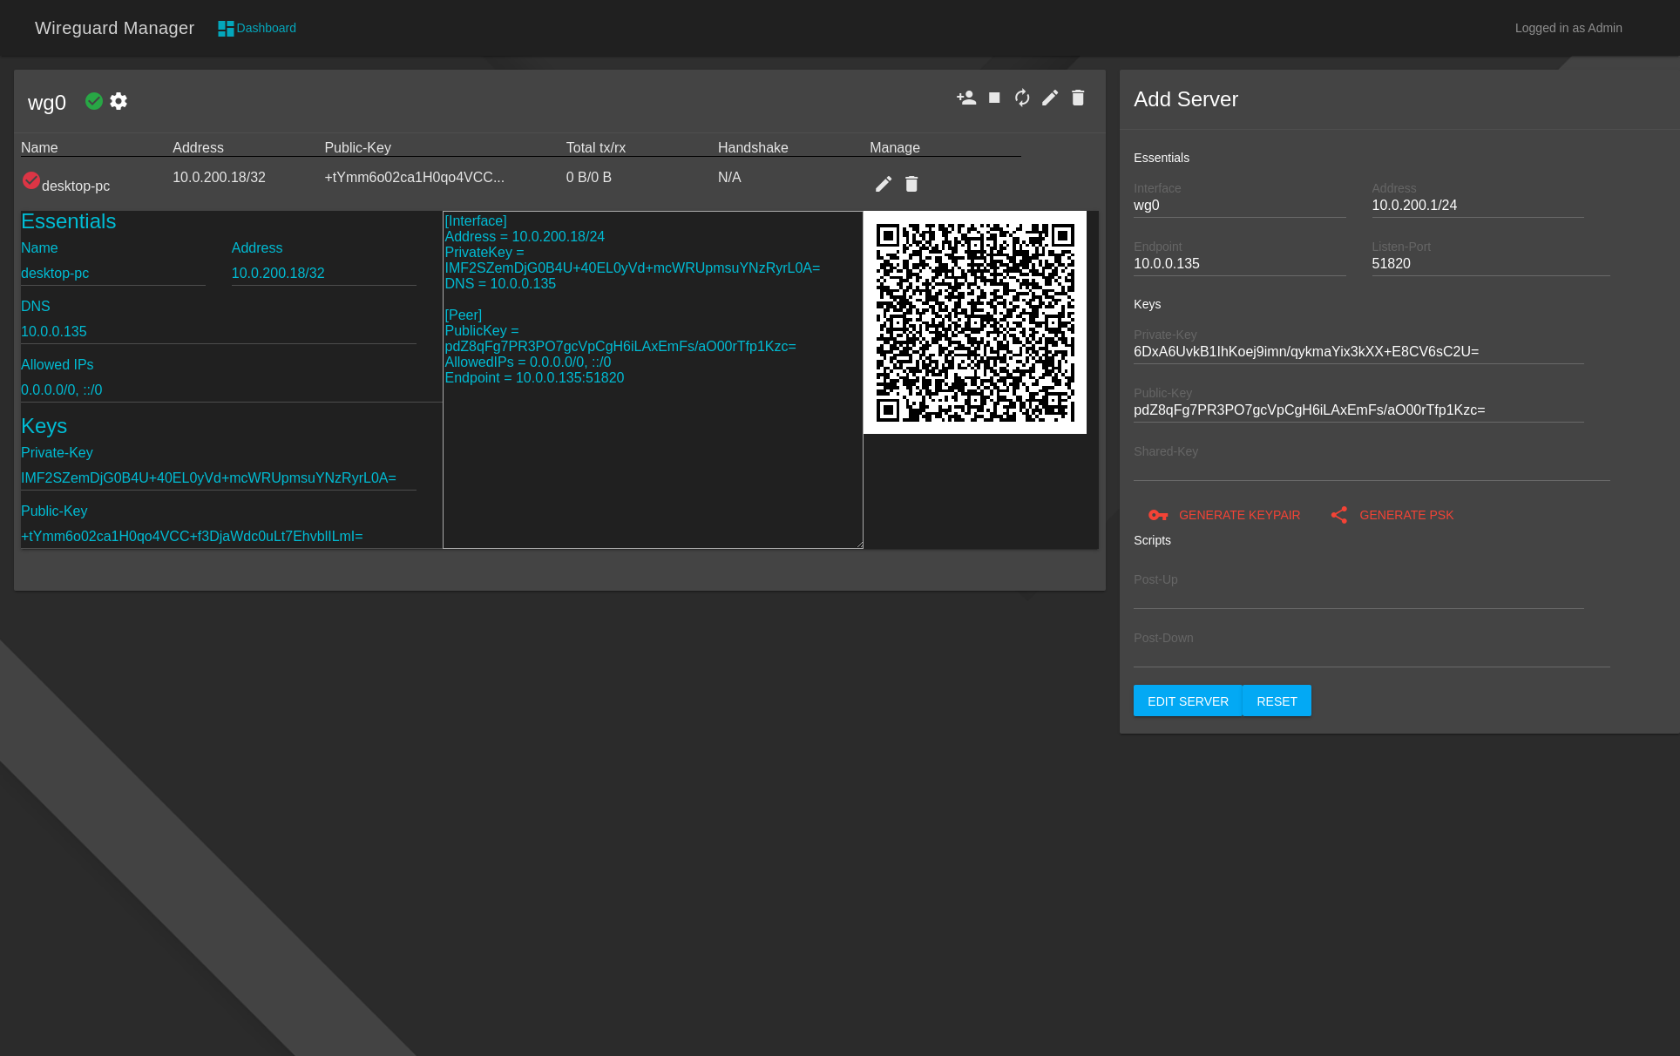Click the Handshake column header

(753, 147)
